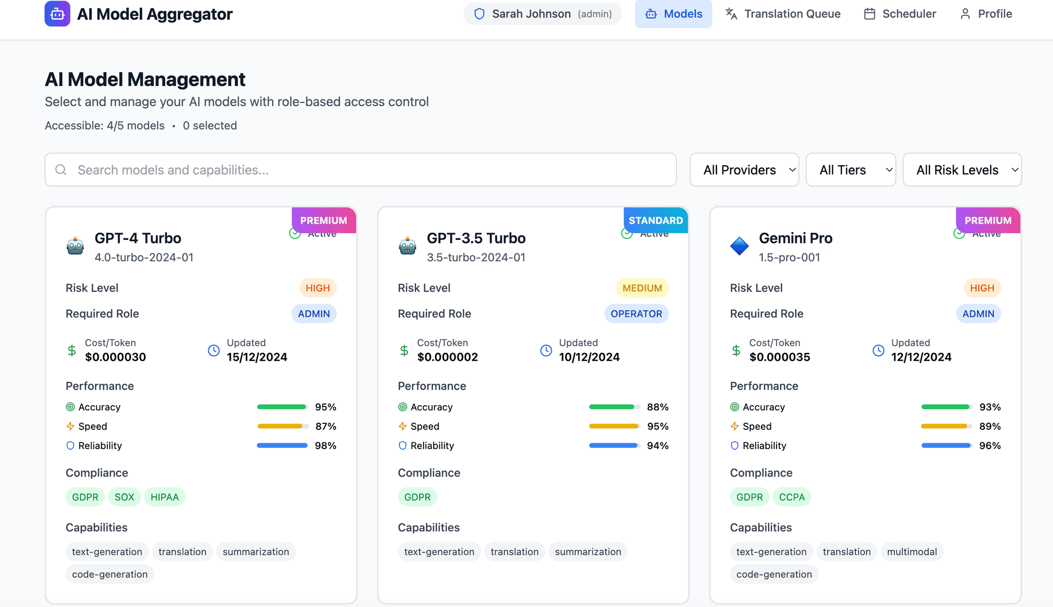
Task: Open the Profile tab
Action: [986, 14]
